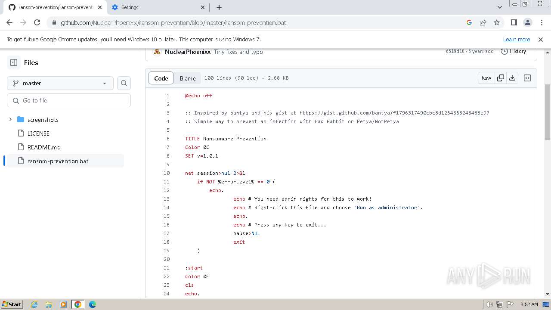Go back with the browser back arrow
Screen dimensions: 551x310
coord(9,22)
